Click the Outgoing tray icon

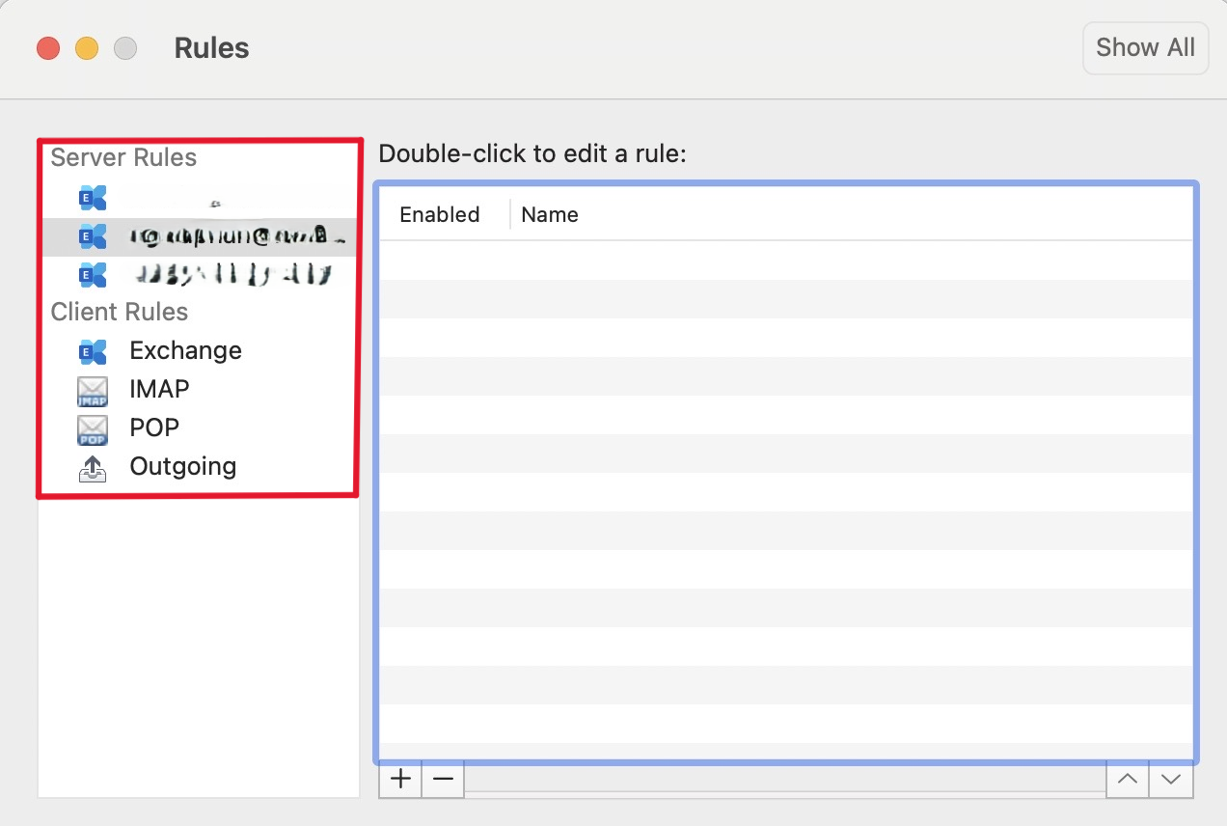pyautogui.click(x=93, y=467)
